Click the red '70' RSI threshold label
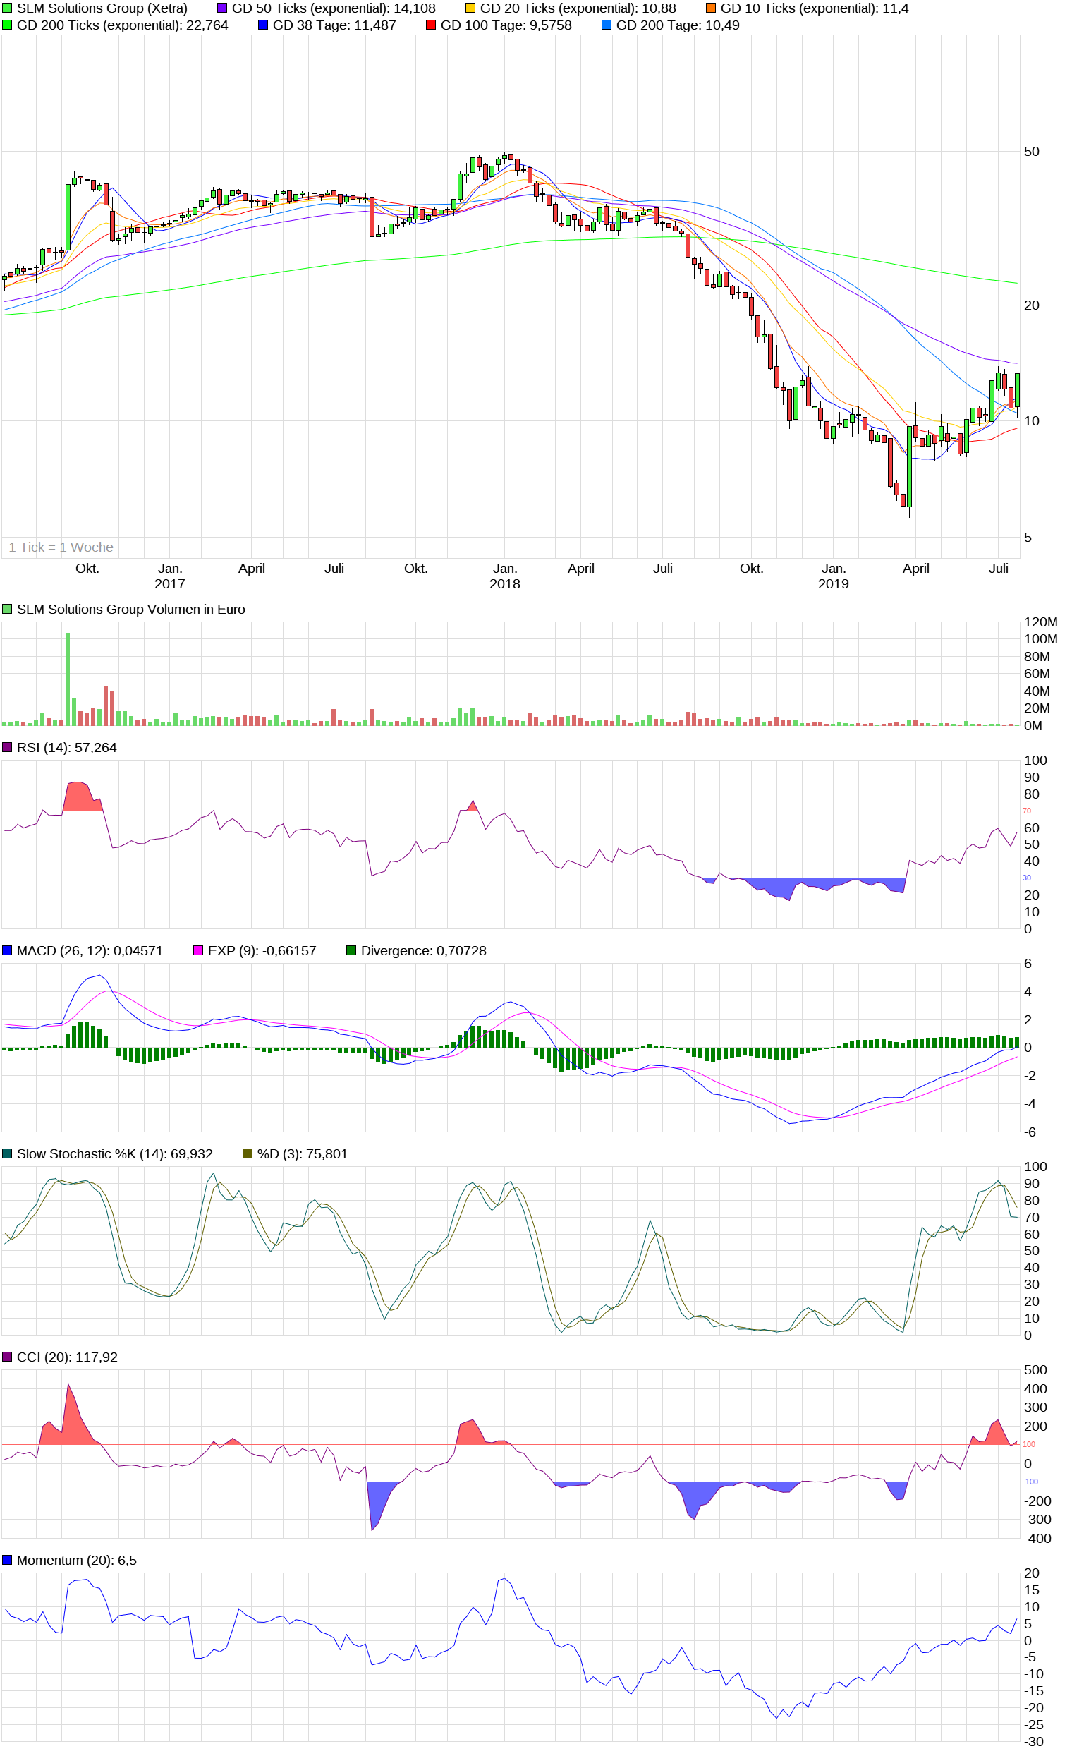 click(x=1027, y=811)
